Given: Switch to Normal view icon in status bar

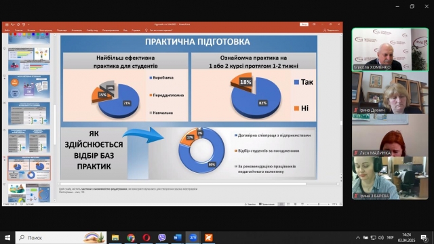Looking at the screenshot, I should [x=281, y=204].
